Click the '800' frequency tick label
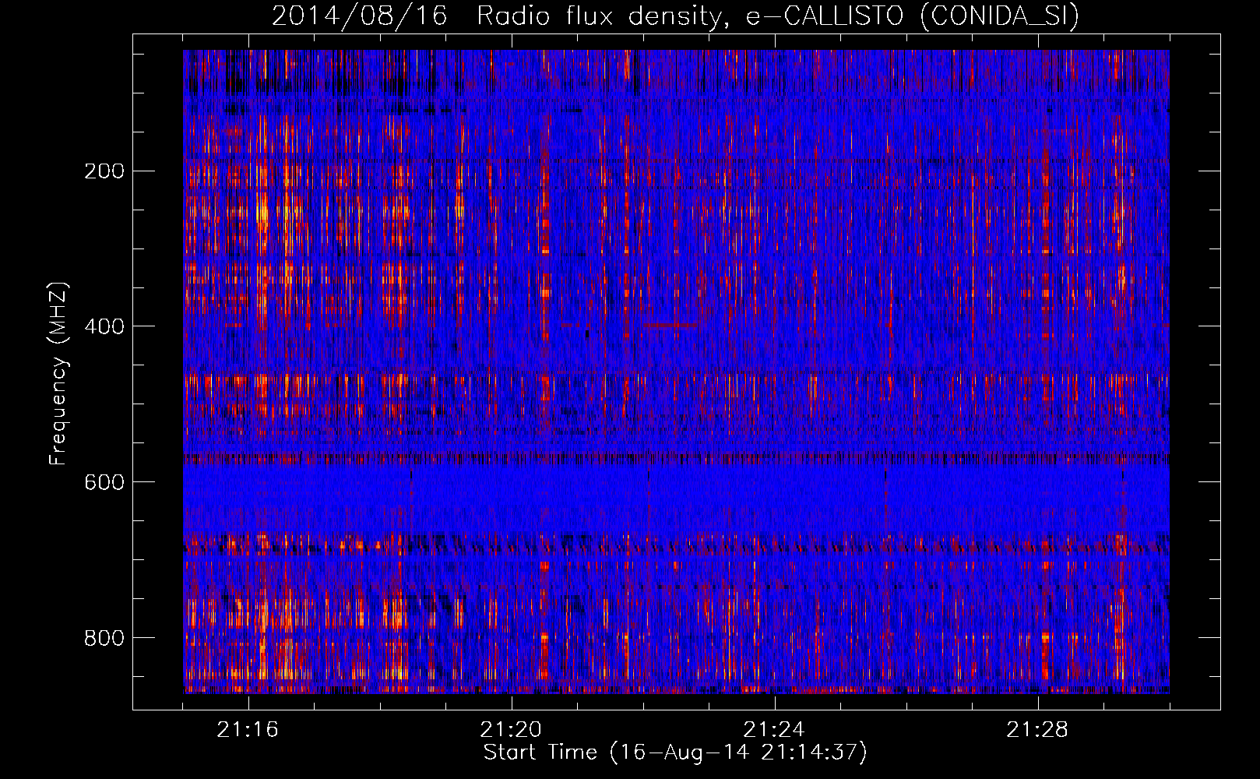The height and width of the screenshot is (779, 1260). coord(104,638)
